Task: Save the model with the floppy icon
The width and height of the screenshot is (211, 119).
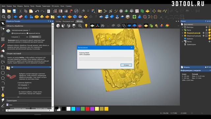Action: click(x=14, y=11)
